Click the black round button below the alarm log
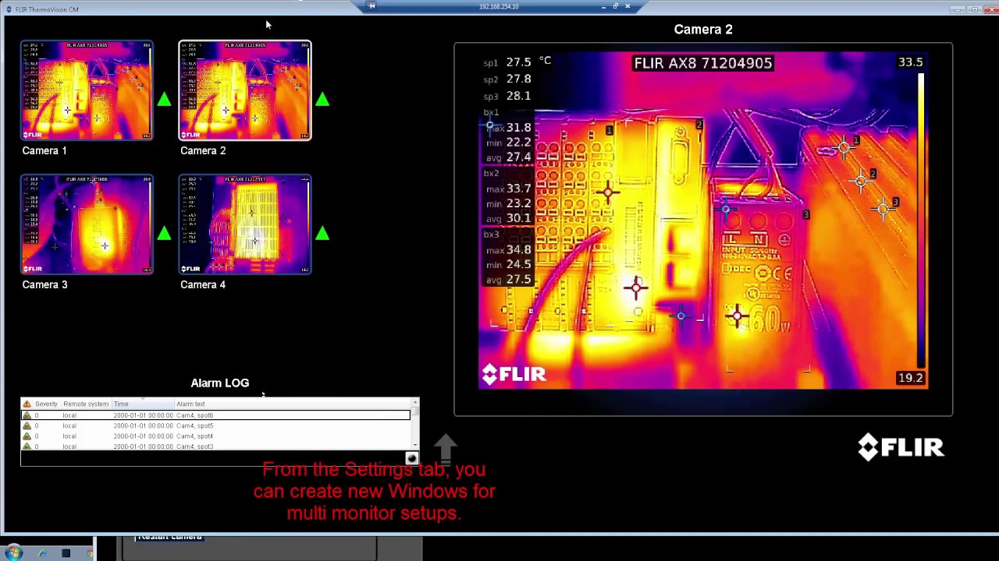999x561 pixels. (x=412, y=458)
